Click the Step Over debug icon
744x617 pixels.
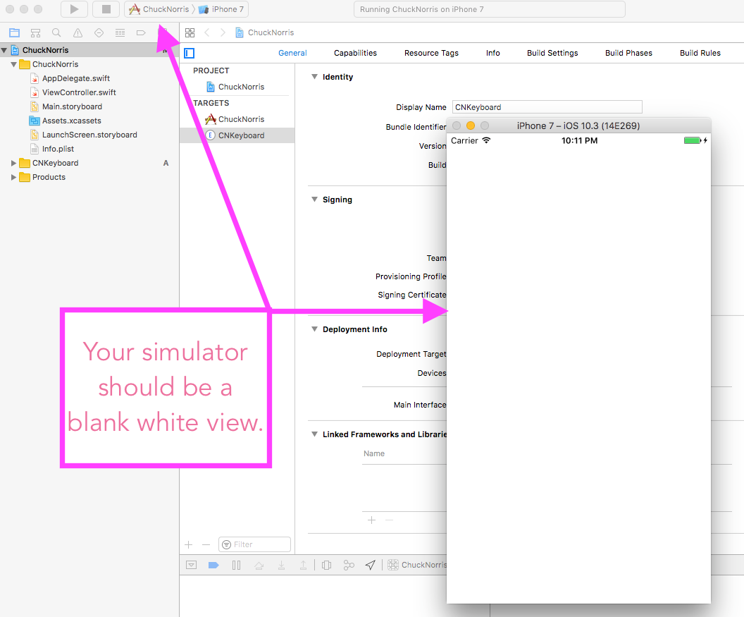click(x=259, y=566)
